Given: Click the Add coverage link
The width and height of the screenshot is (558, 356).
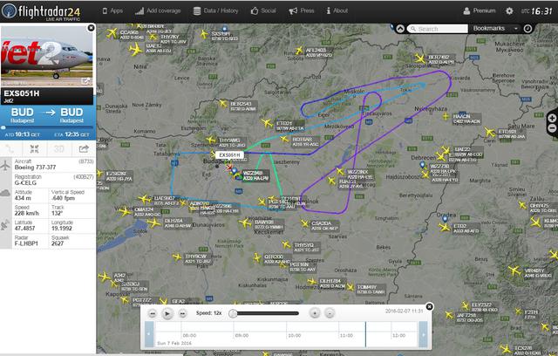Looking at the screenshot, I should (158, 10).
